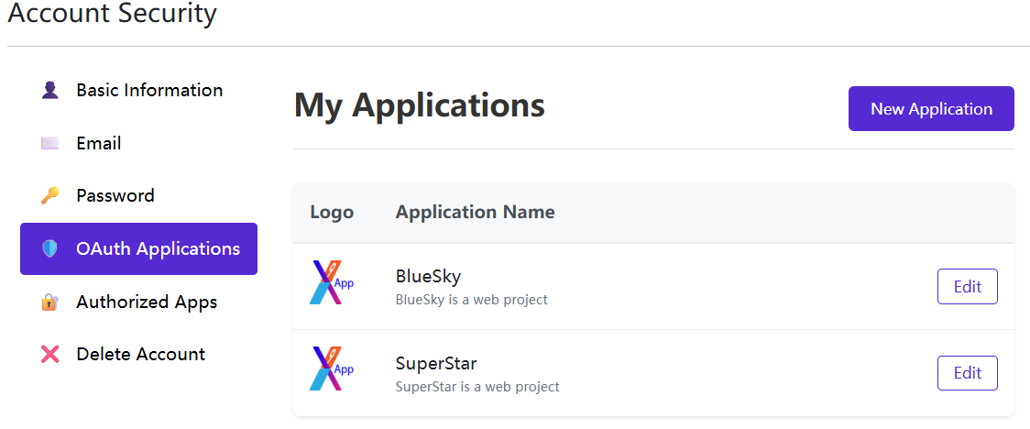
Task: Click the OAuth Applications shield icon
Action: (x=49, y=249)
